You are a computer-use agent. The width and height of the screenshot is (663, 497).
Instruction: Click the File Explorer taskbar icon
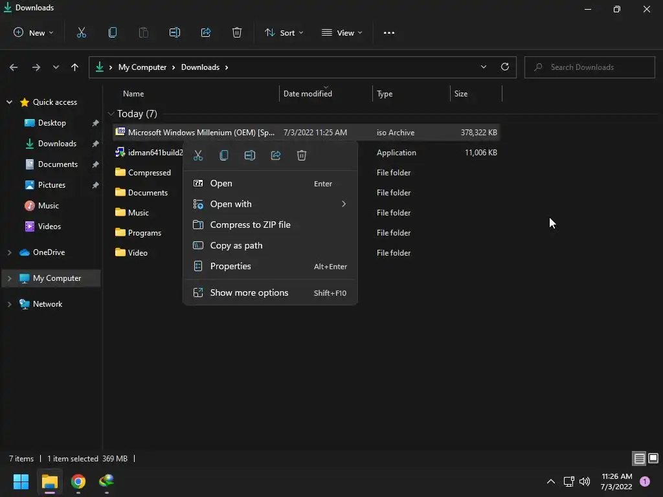tap(50, 481)
